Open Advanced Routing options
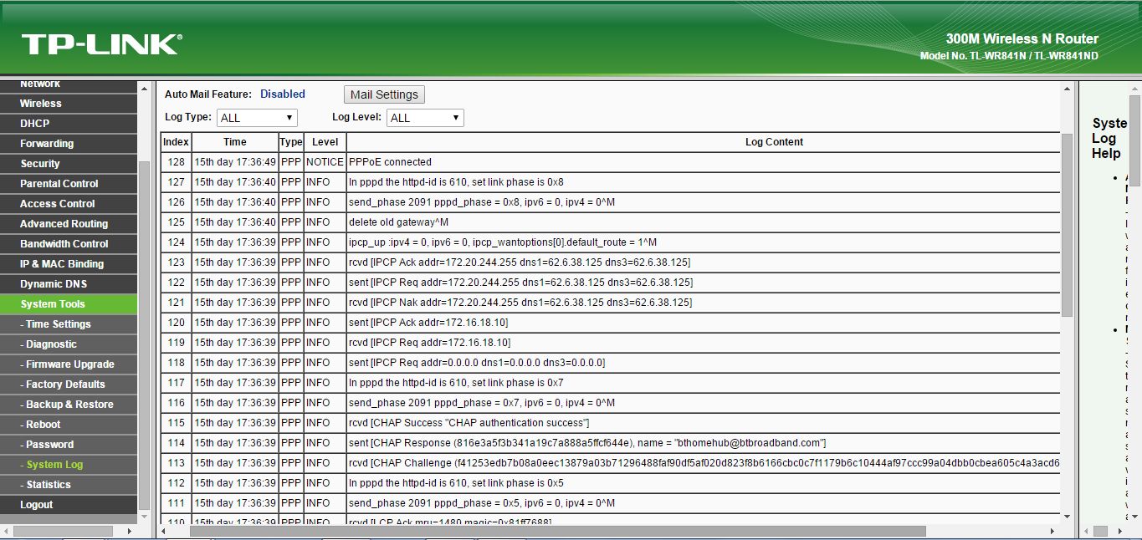This screenshot has height=540, width=1142. [x=64, y=223]
